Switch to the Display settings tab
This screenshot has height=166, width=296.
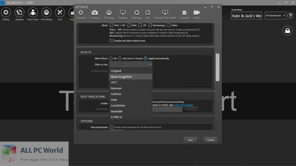123,15
